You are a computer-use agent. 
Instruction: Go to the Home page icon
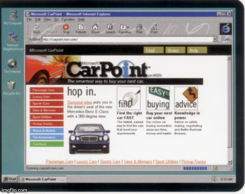click(x=96, y=29)
